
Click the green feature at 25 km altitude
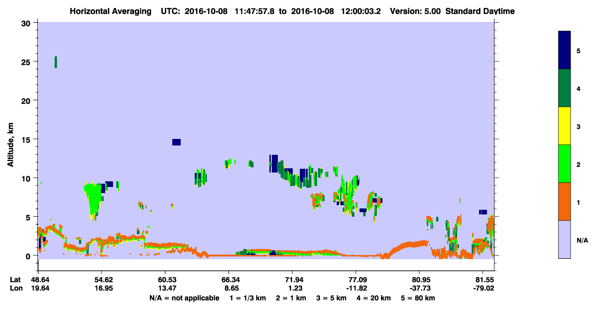click(x=56, y=62)
